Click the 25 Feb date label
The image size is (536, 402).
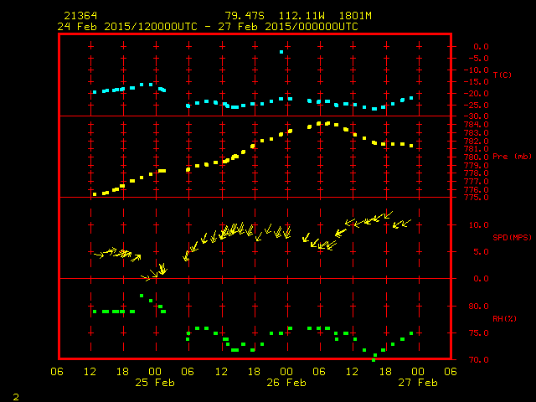click(155, 383)
